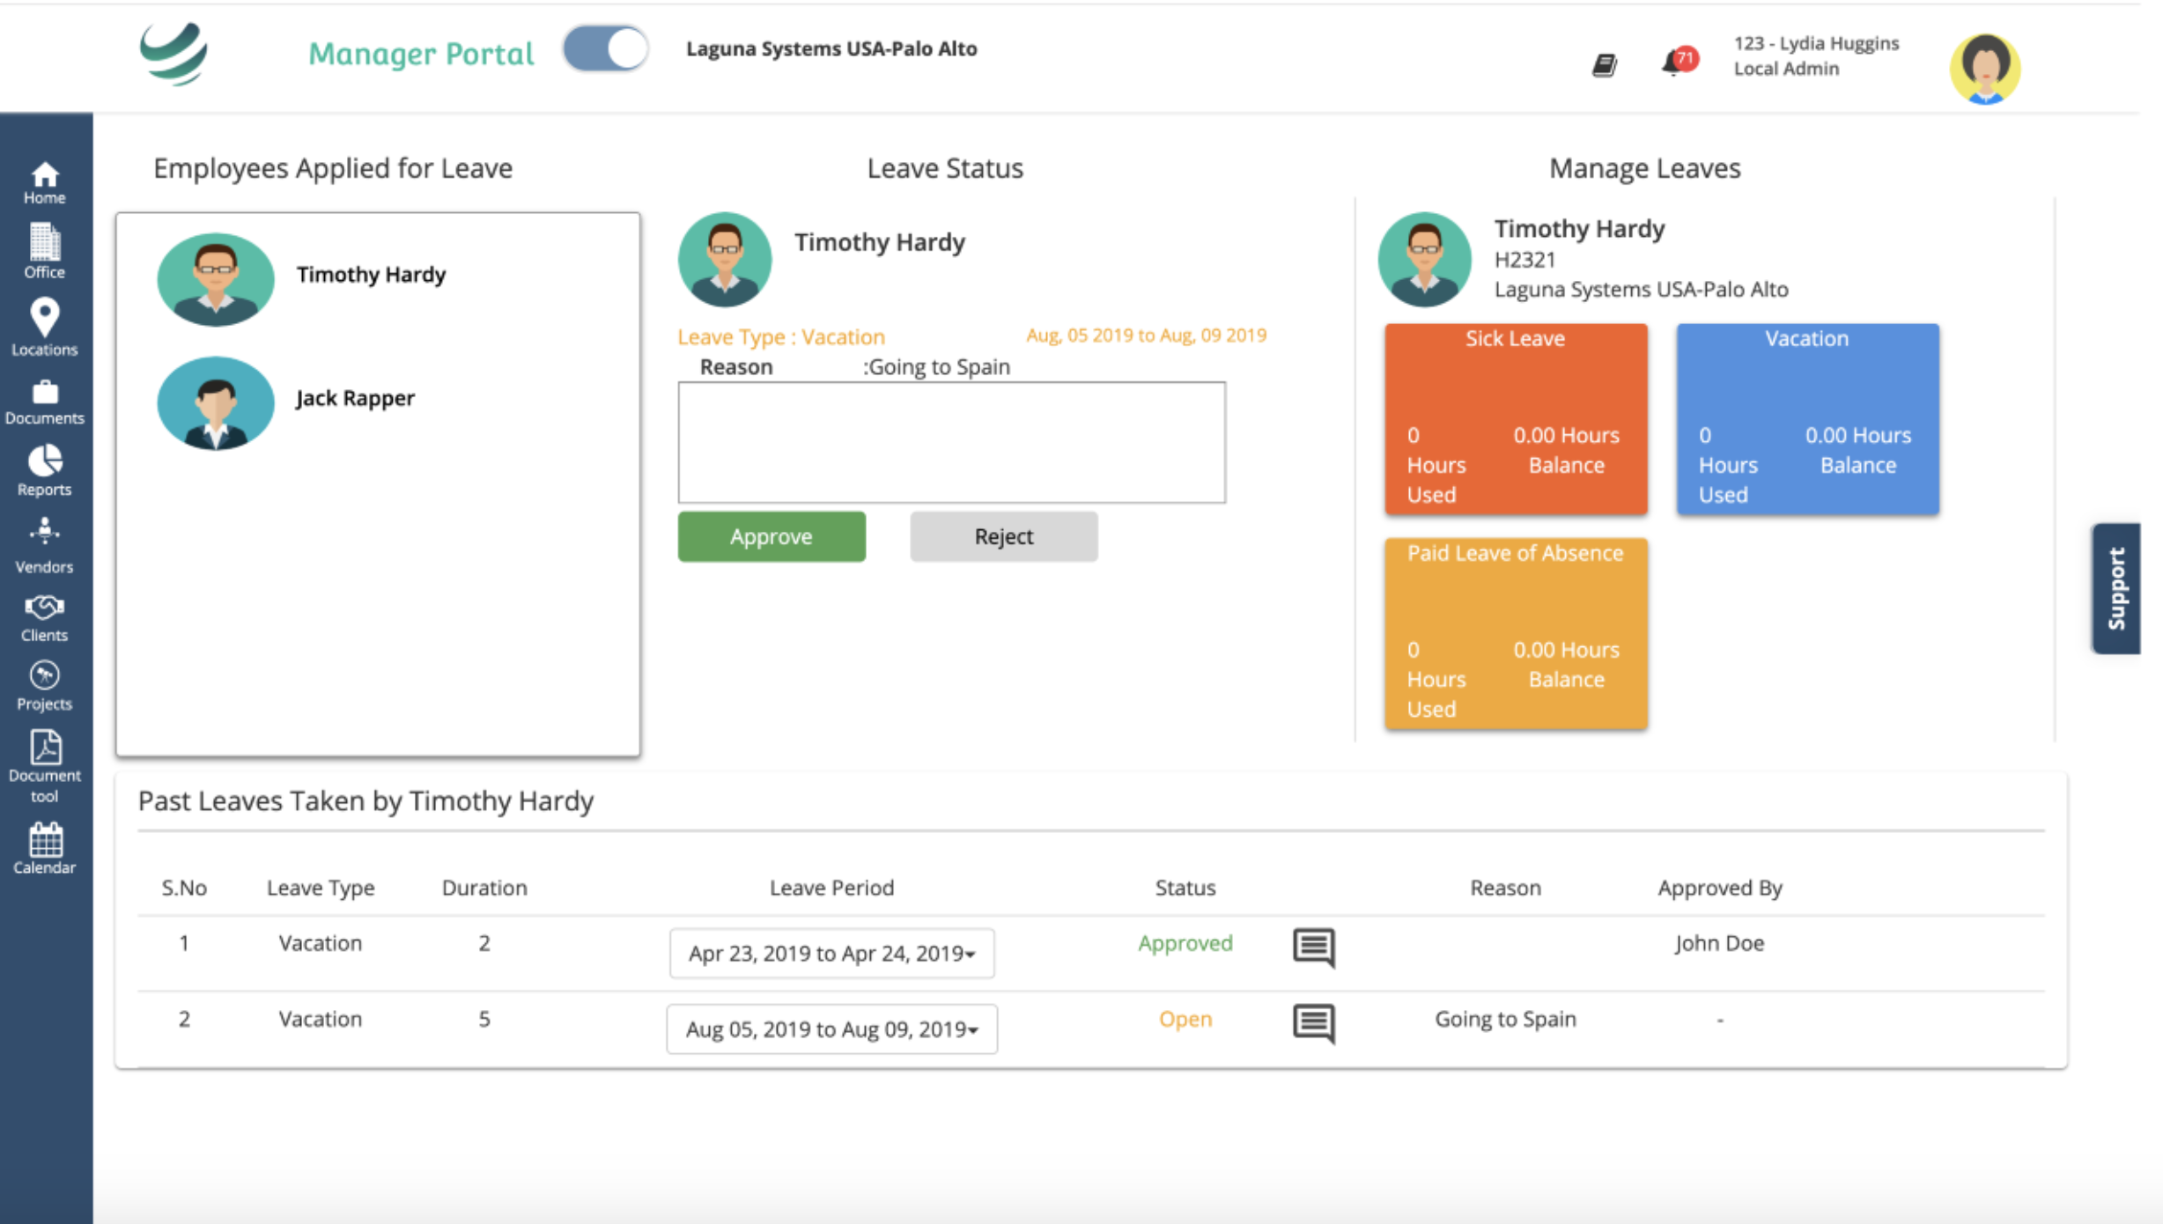Go to Vendors in sidebar

tap(44, 546)
